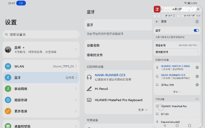205x128 pixels.
Task: Tap phone navigation home circle
Action: [177, 125]
